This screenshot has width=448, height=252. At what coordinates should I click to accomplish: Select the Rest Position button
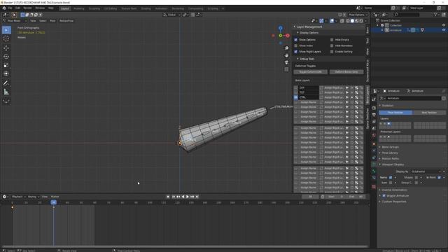[x=429, y=113]
